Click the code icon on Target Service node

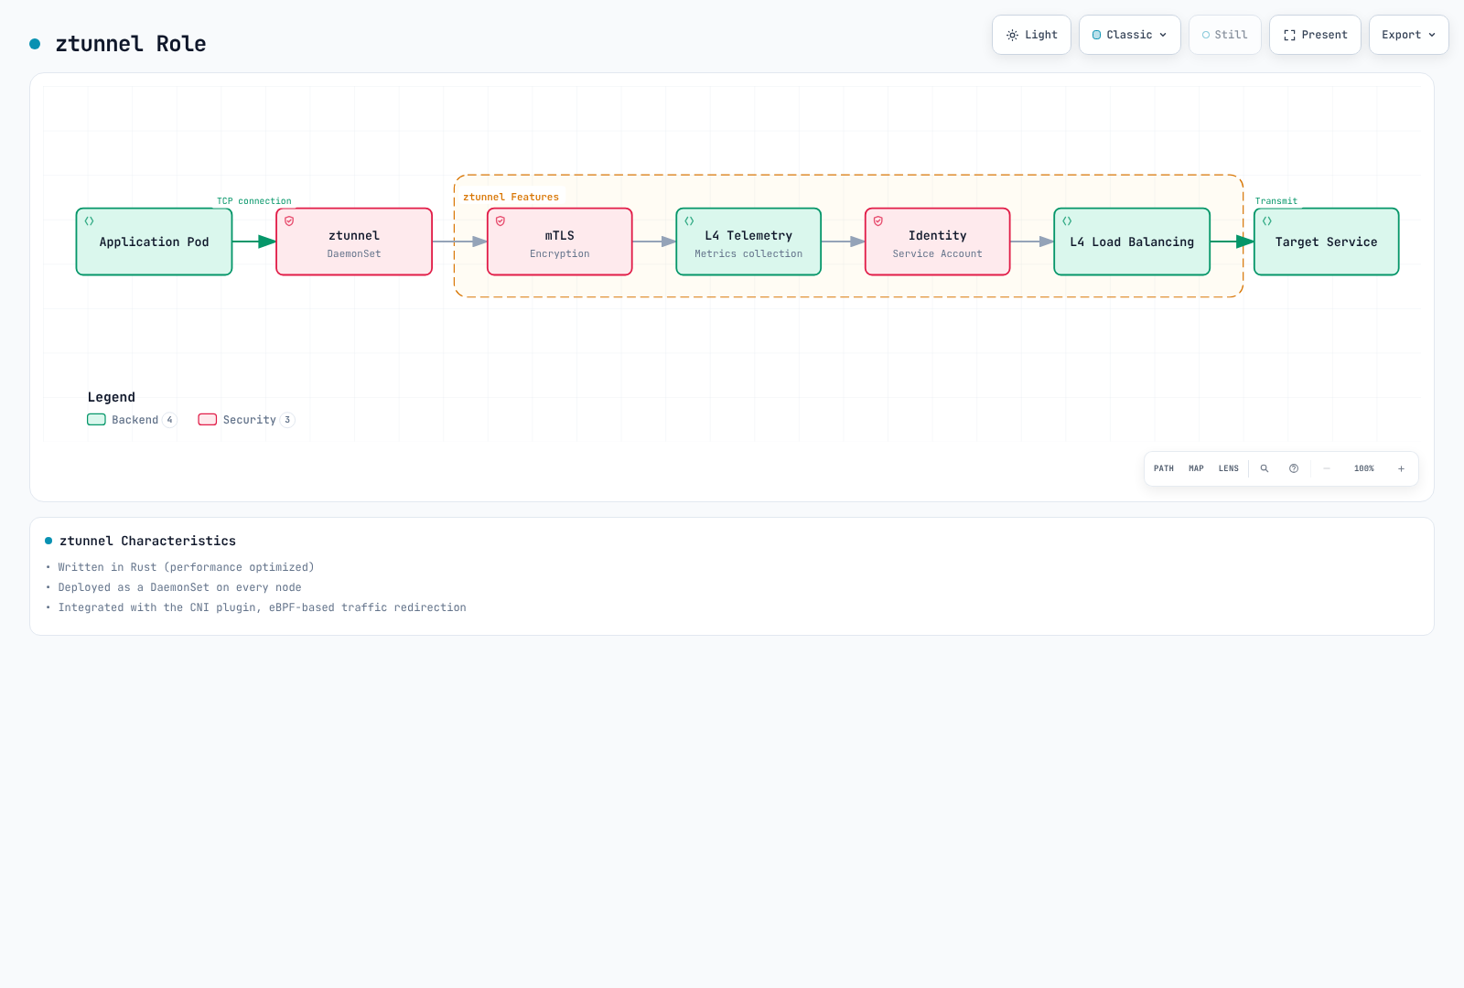[1267, 221]
